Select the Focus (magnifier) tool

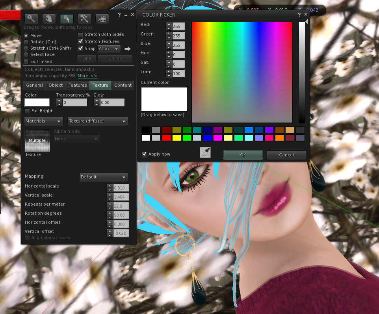point(31,18)
